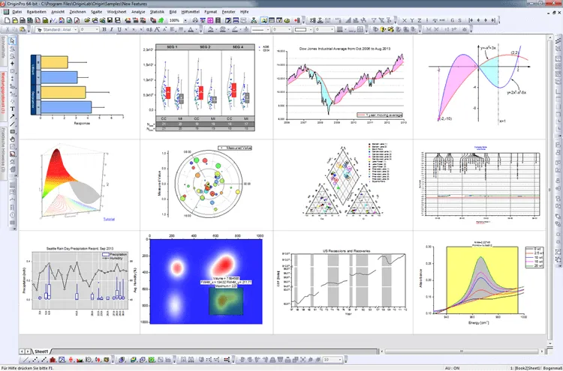Select the Pointer tool in the left toolbar
This screenshot has height=371, width=563.
[x=12, y=41]
